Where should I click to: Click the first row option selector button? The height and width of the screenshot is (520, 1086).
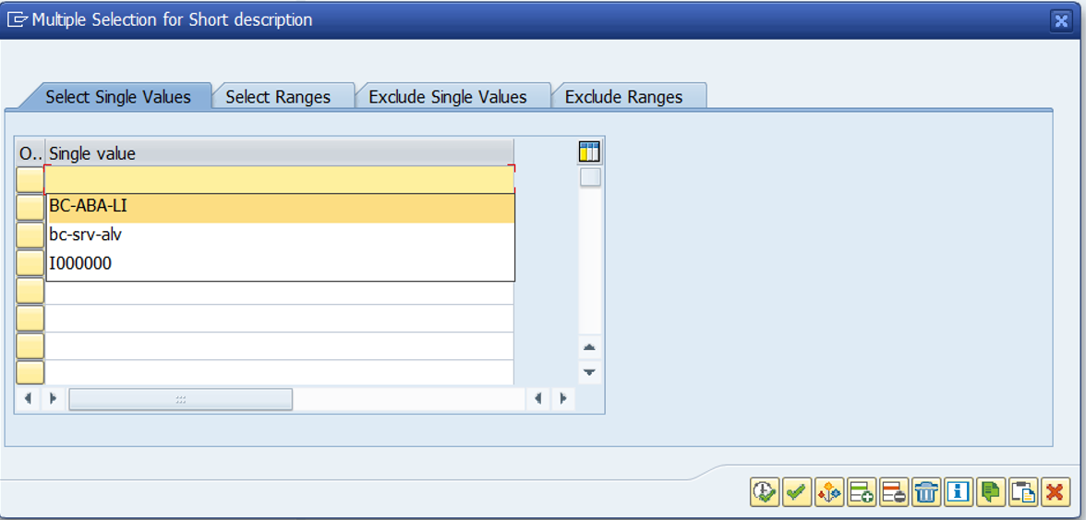click(x=30, y=179)
